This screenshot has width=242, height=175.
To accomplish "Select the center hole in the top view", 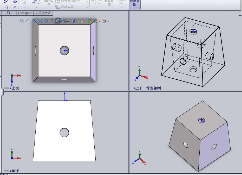I will (64, 51).
